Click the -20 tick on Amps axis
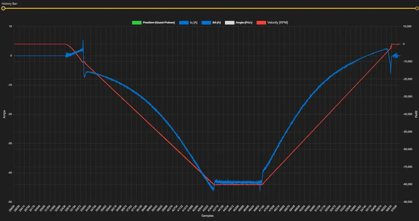 pyautogui.click(x=10, y=114)
